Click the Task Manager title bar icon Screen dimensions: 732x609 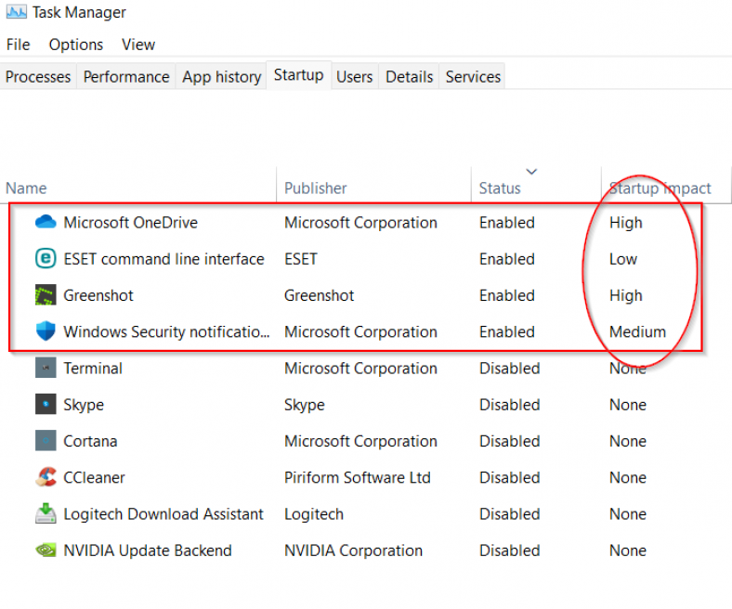coord(17,12)
